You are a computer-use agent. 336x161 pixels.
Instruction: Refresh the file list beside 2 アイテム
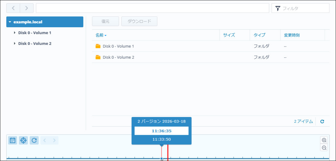point(322,121)
